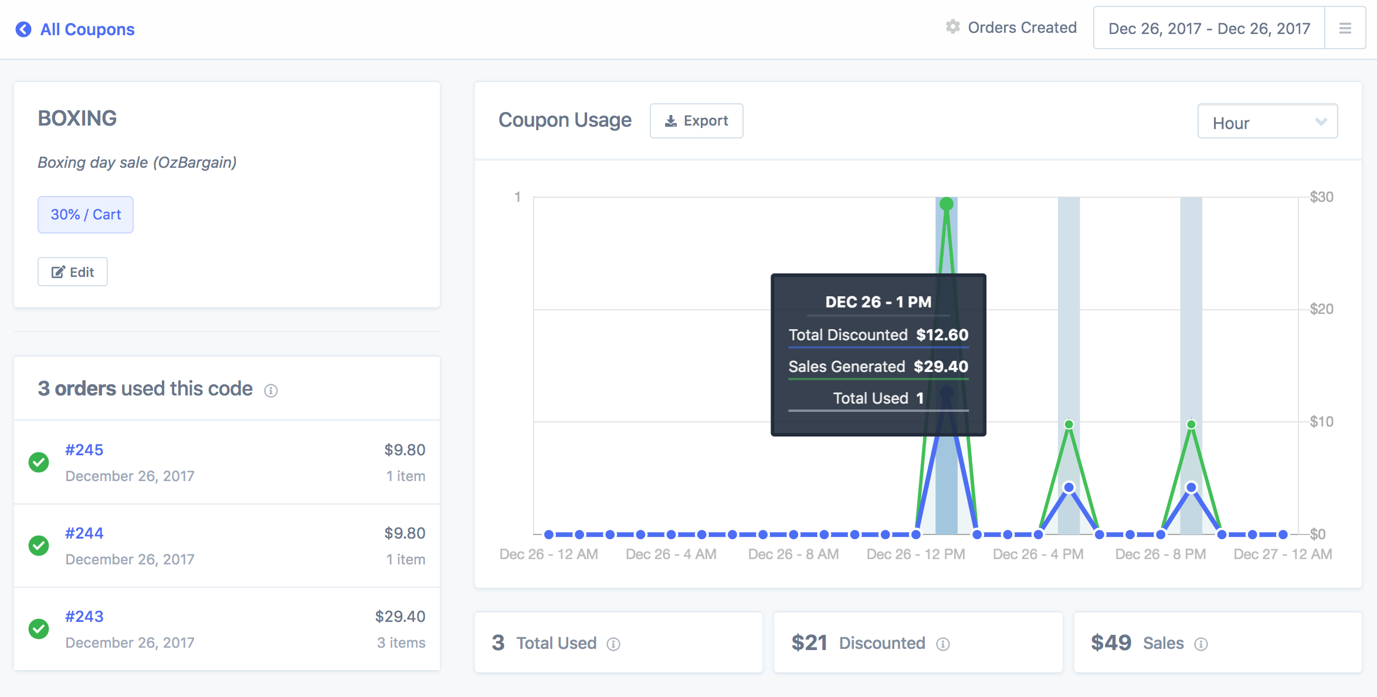1377x697 pixels.
Task: Click info icon next to orders used this code
Action: pos(270,391)
